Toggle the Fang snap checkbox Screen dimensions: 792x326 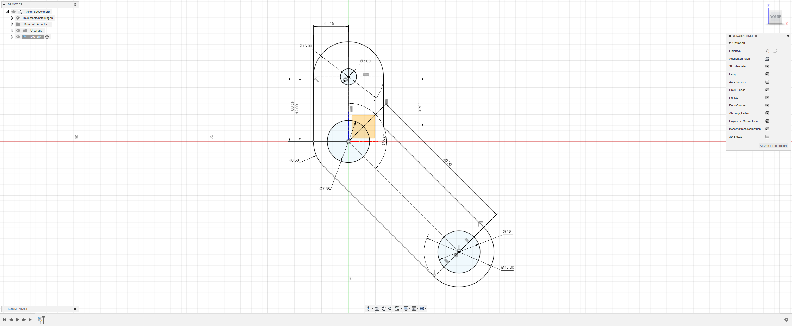coord(768,74)
